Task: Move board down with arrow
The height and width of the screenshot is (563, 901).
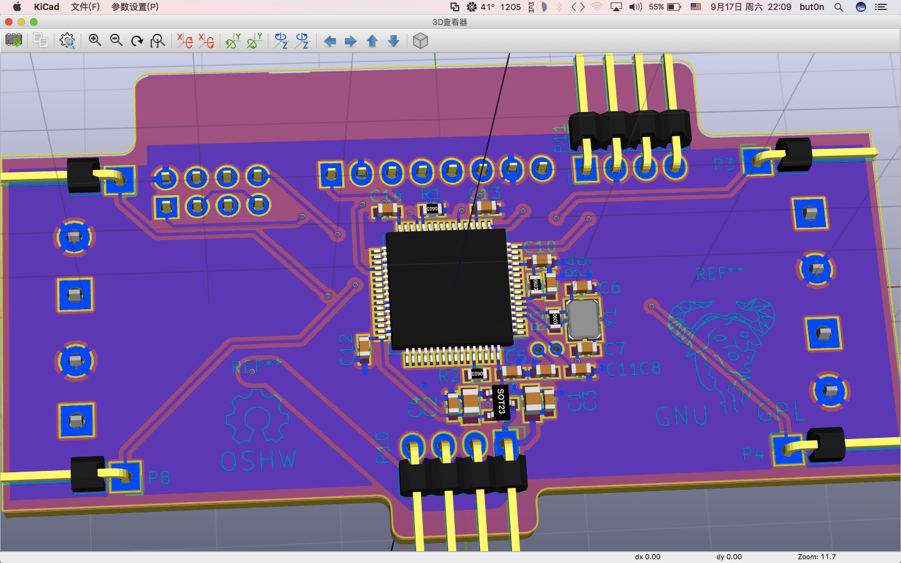Action: (x=394, y=41)
